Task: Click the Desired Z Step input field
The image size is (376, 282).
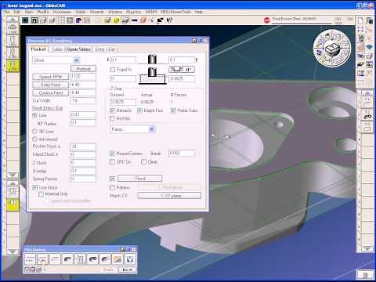Action: coord(123,102)
